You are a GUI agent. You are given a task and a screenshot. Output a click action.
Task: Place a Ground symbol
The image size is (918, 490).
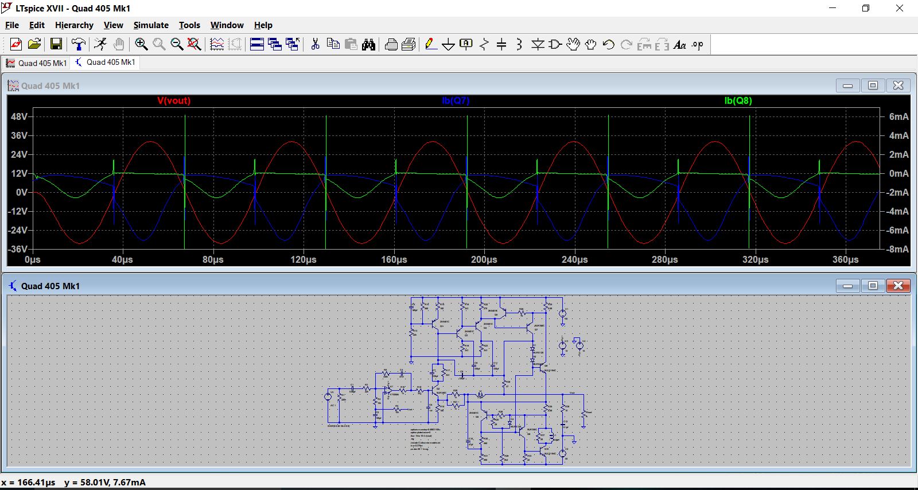coord(449,44)
